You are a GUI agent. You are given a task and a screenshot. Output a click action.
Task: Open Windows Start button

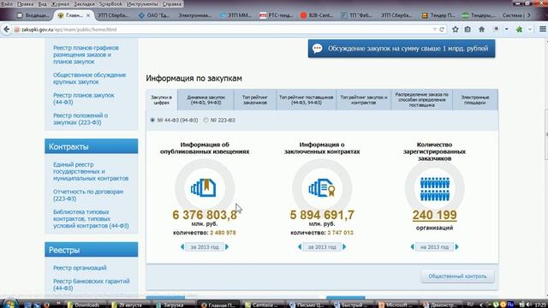9,304
